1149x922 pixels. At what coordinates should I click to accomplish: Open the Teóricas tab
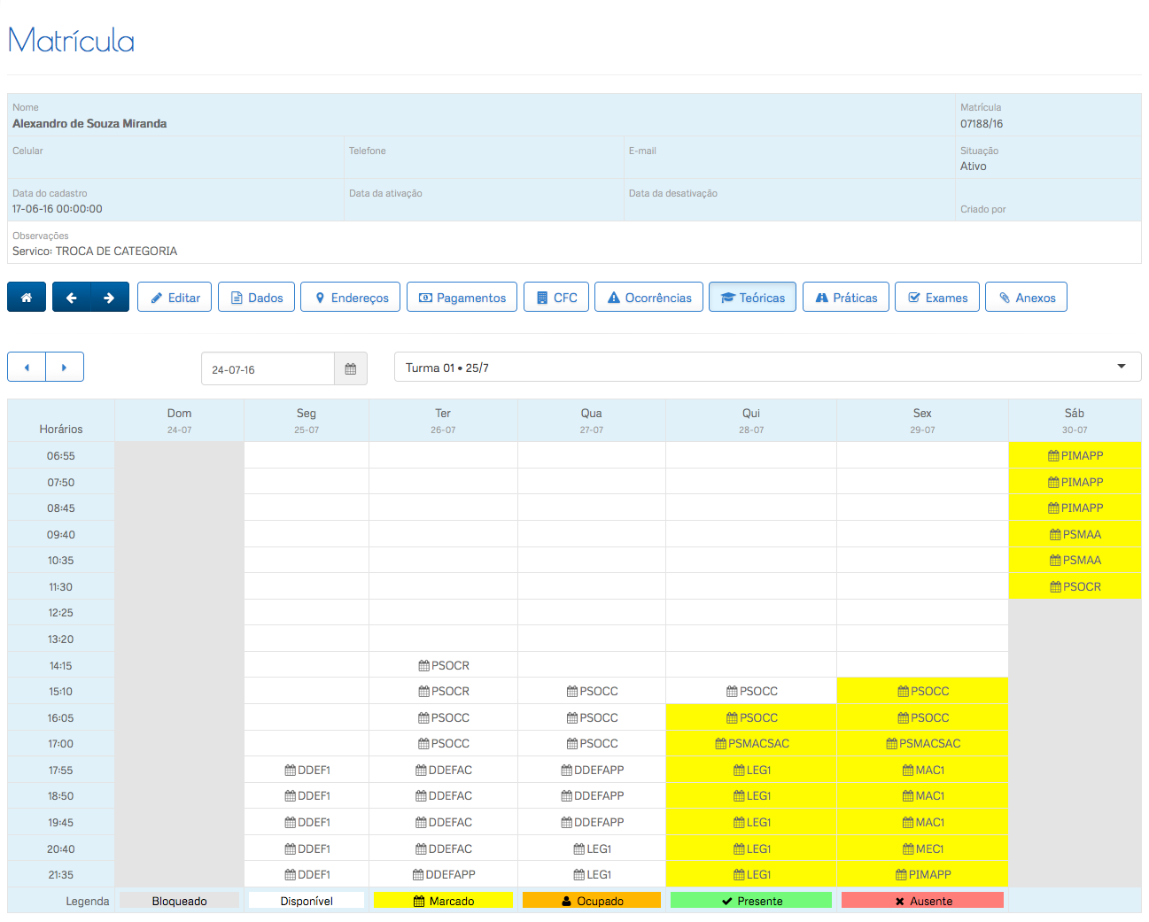[x=752, y=298]
